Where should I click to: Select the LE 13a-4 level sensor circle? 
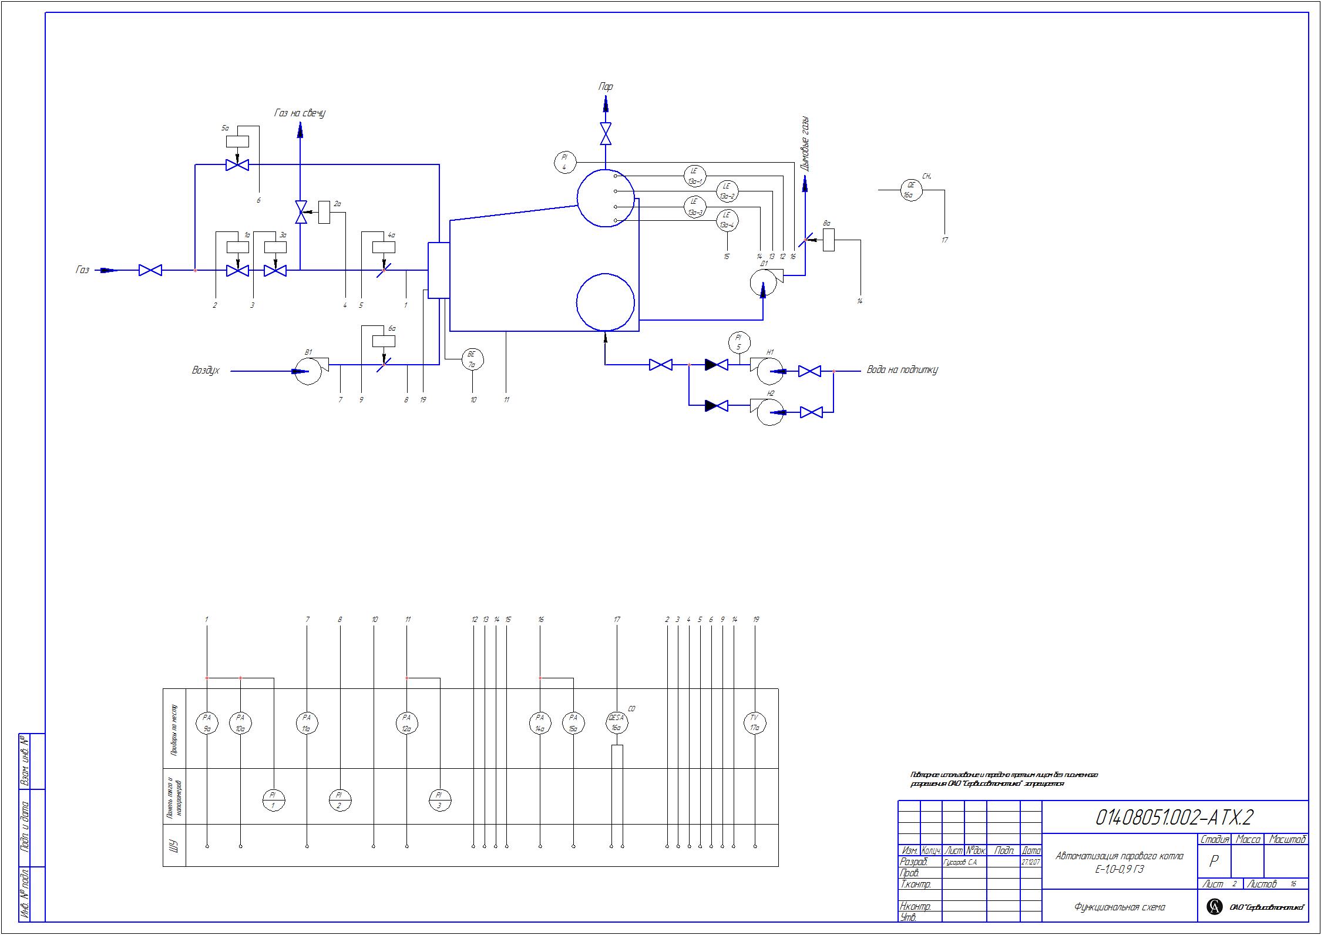pos(727,221)
